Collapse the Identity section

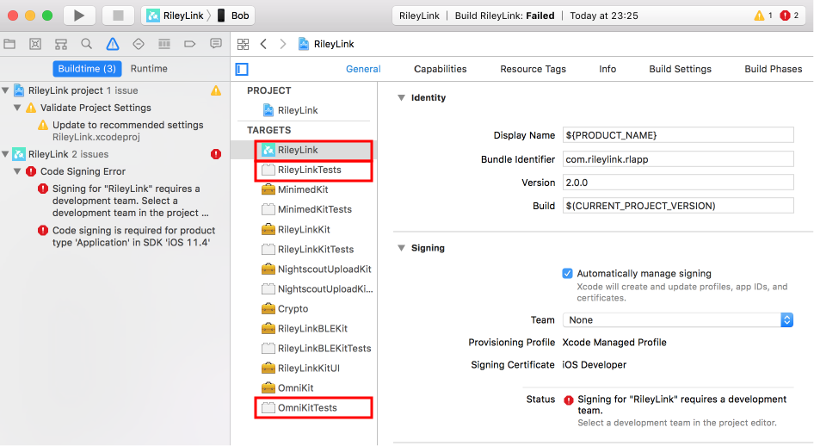coord(401,97)
